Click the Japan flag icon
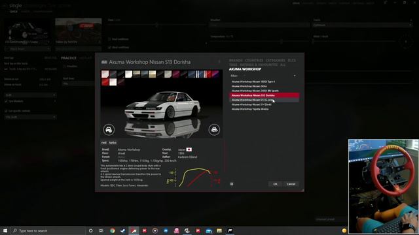Screen dimensions: 419x235 189,149
